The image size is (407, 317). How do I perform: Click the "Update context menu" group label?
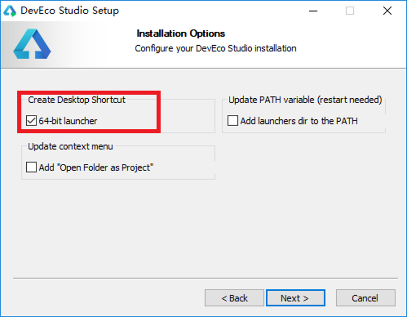tap(70, 146)
